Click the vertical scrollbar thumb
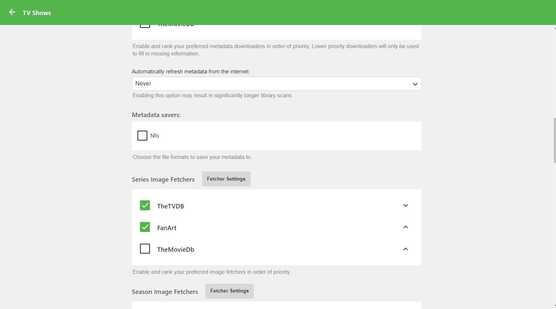Image resolution: width=556 pixels, height=309 pixels. pyautogui.click(x=555, y=140)
